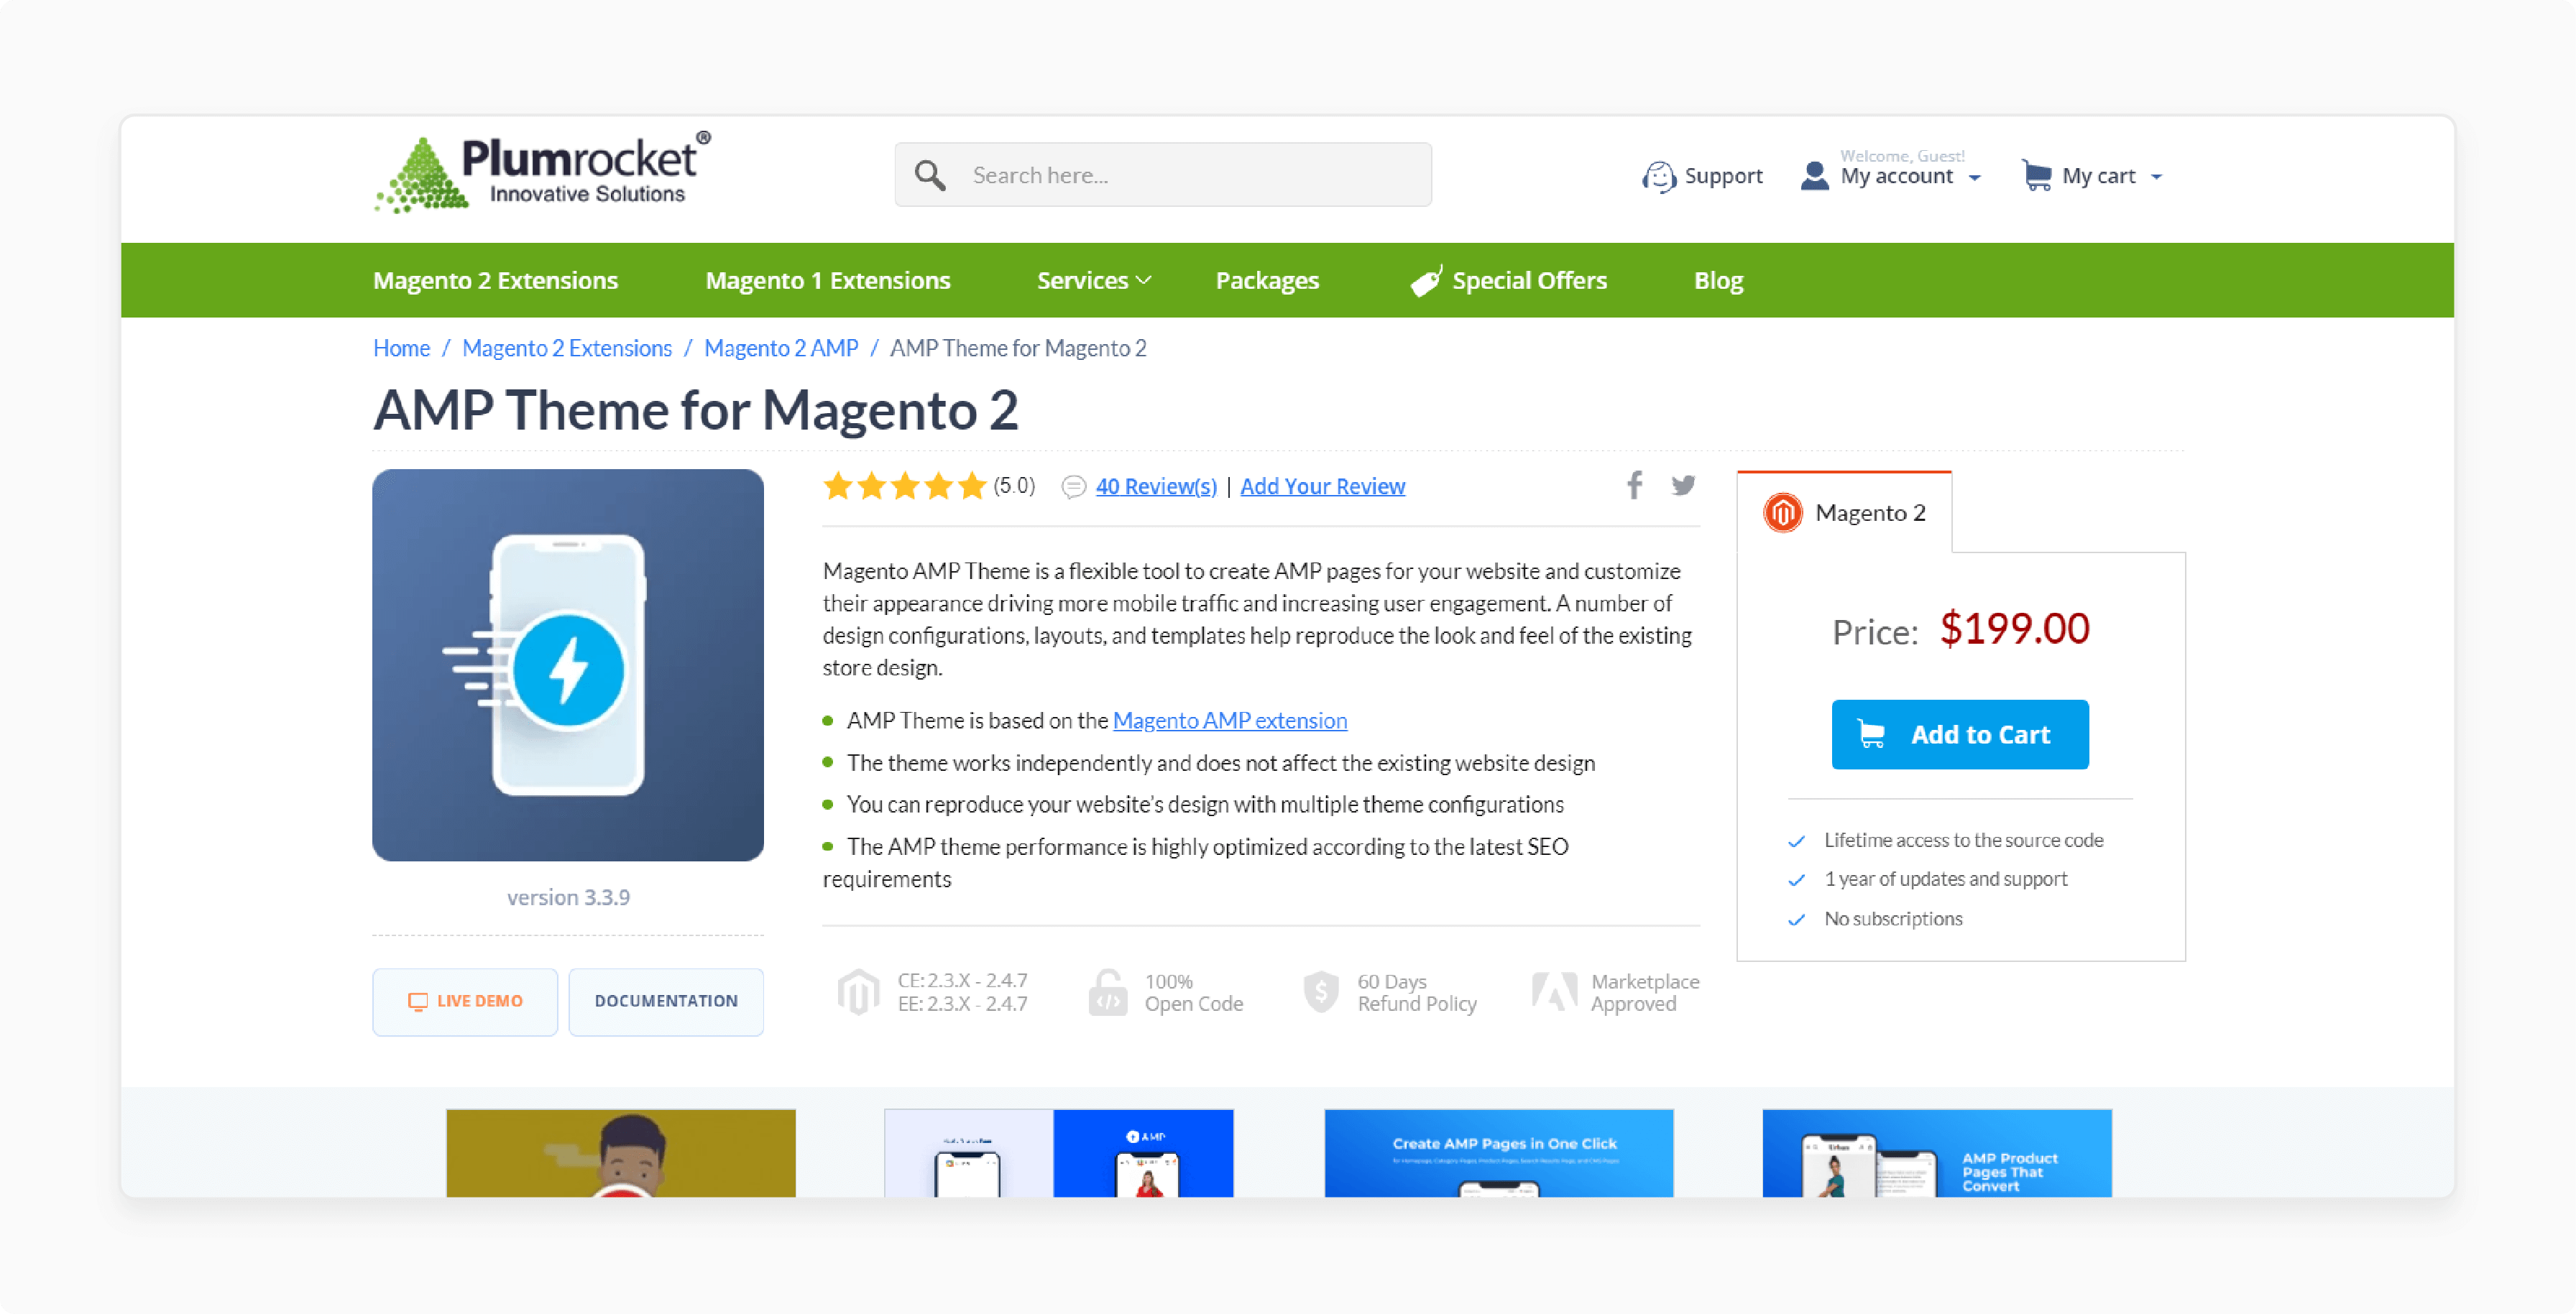
Task: Click 60 Days Refund Policy text
Action: point(1416,992)
